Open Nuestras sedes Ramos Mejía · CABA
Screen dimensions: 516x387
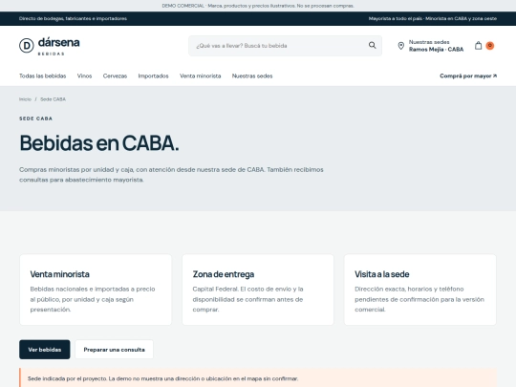pyautogui.click(x=431, y=46)
